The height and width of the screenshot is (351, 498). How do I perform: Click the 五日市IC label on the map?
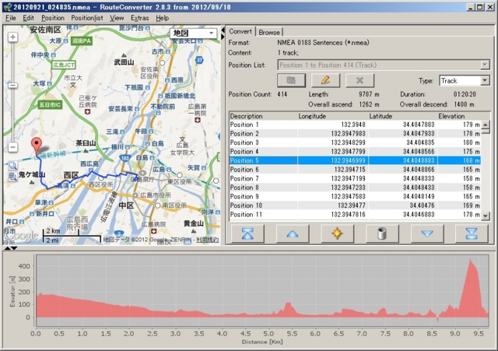(50, 104)
